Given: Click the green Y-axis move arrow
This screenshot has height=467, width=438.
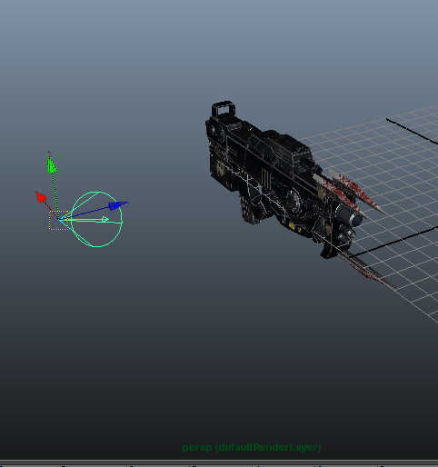Looking at the screenshot, I should 51,163.
